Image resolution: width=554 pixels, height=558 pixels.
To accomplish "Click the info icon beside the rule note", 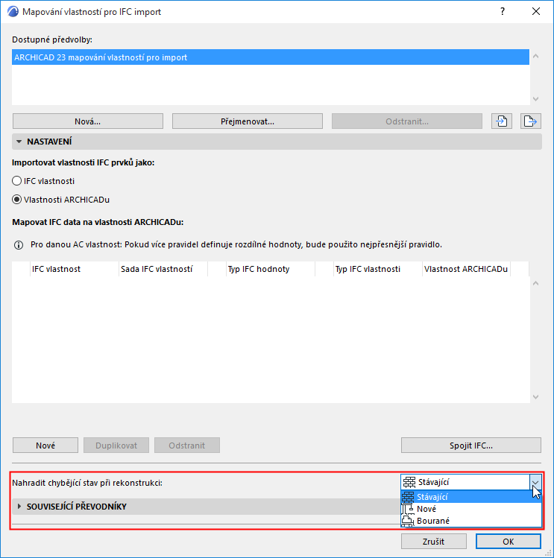I will tap(19, 245).
